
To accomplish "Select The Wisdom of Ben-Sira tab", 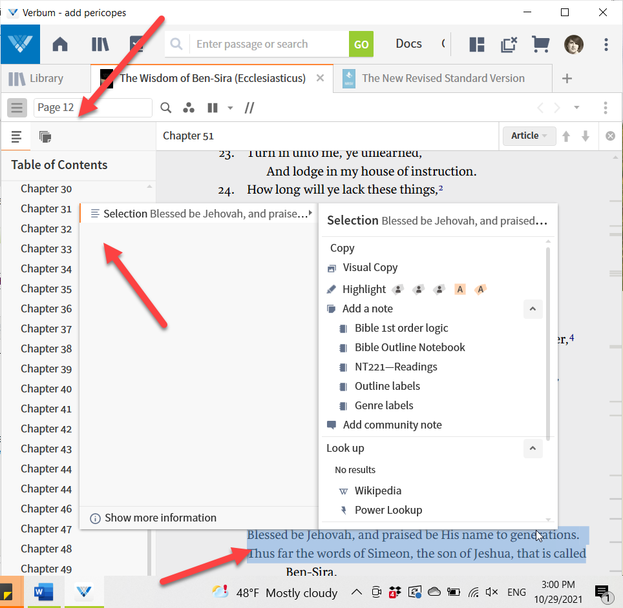I will (212, 79).
